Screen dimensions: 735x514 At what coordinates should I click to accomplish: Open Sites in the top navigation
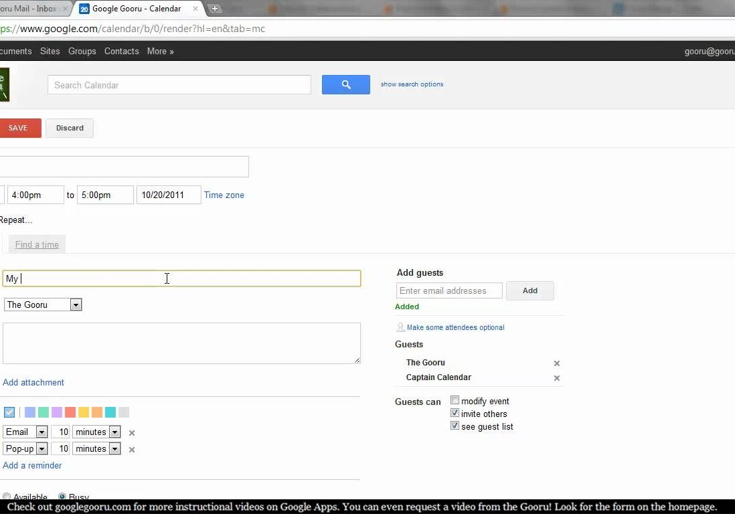(50, 51)
